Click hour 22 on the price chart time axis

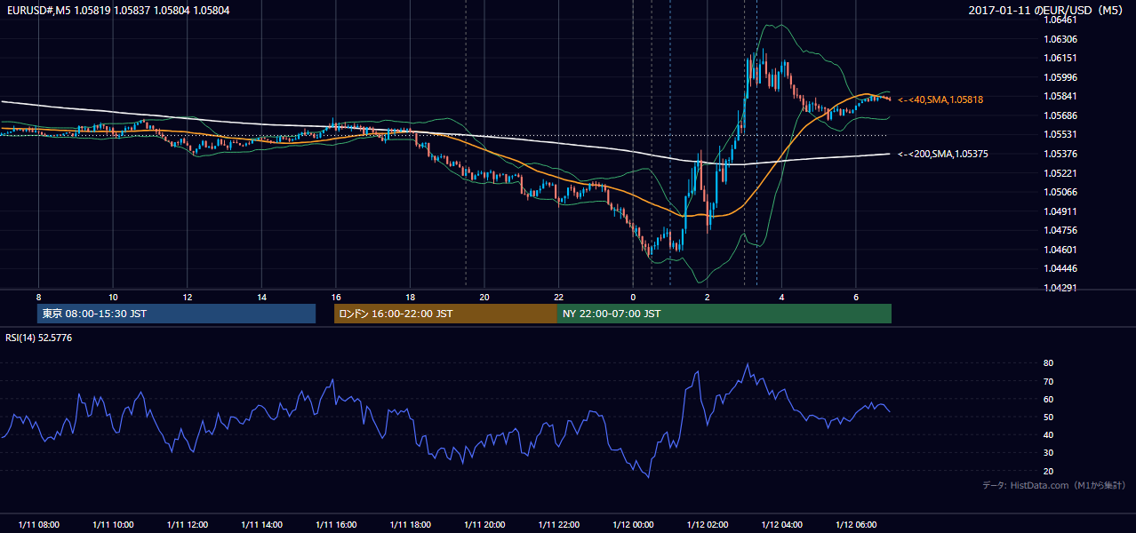pyautogui.click(x=558, y=297)
